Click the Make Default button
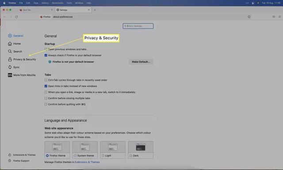283x170 pixels. [141, 62]
